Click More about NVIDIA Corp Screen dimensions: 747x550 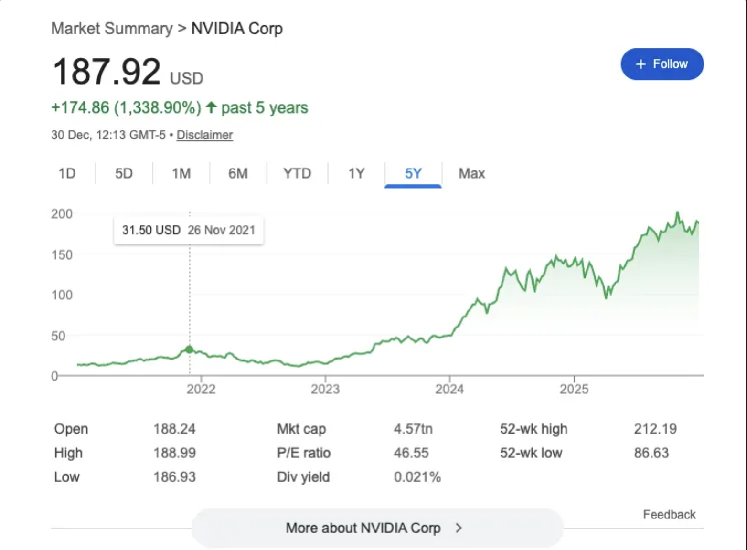(x=363, y=528)
